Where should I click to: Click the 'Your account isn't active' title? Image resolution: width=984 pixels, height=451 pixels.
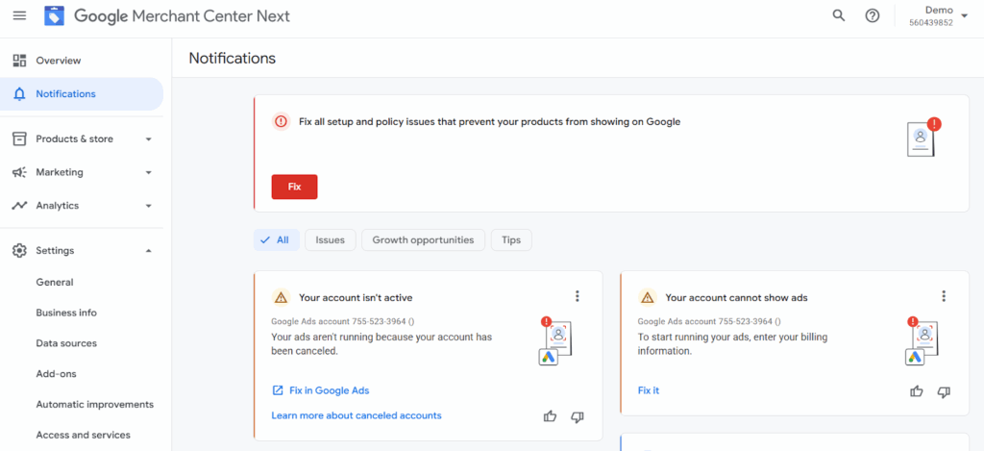[x=356, y=298]
